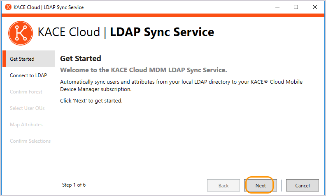The image size is (326, 196).
Task: Click the gray Welcome to KACE Cloud subtitle
Action: coord(144,70)
